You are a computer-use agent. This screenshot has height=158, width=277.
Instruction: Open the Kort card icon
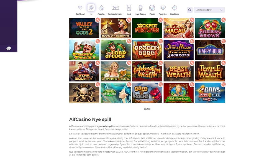[129, 8]
